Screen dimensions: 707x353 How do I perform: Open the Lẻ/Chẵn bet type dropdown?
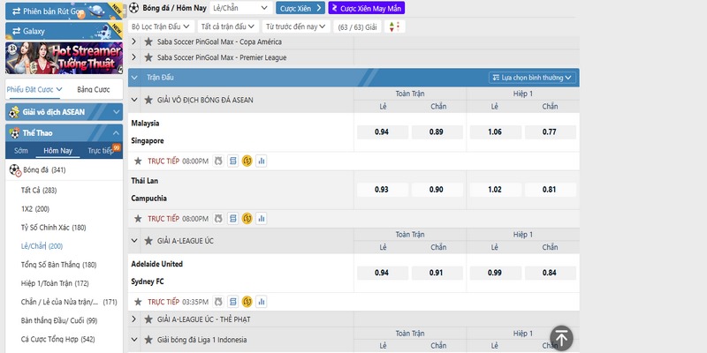[240, 8]
